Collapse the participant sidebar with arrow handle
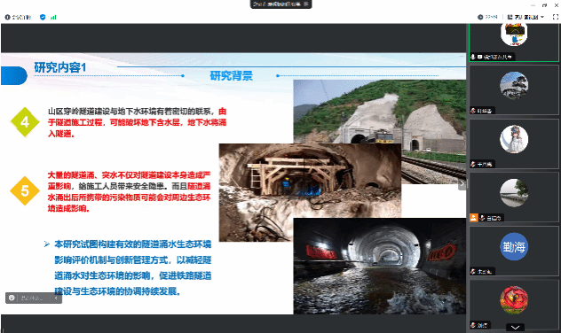The height and width of the screenshot is (333, 561). pos(462,184)
